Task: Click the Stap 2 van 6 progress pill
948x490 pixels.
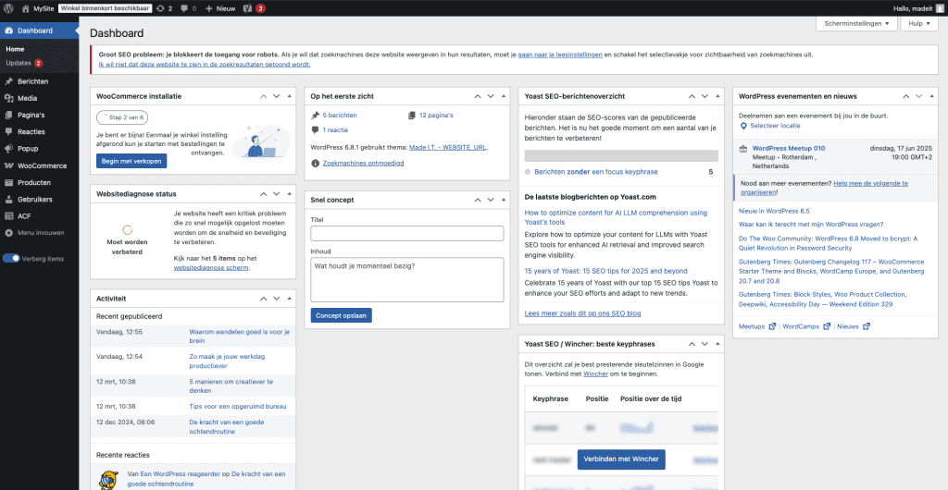Action: click(x=123, y=117)
